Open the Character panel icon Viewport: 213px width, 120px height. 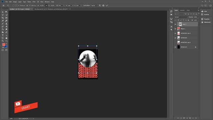coord(171,27)
